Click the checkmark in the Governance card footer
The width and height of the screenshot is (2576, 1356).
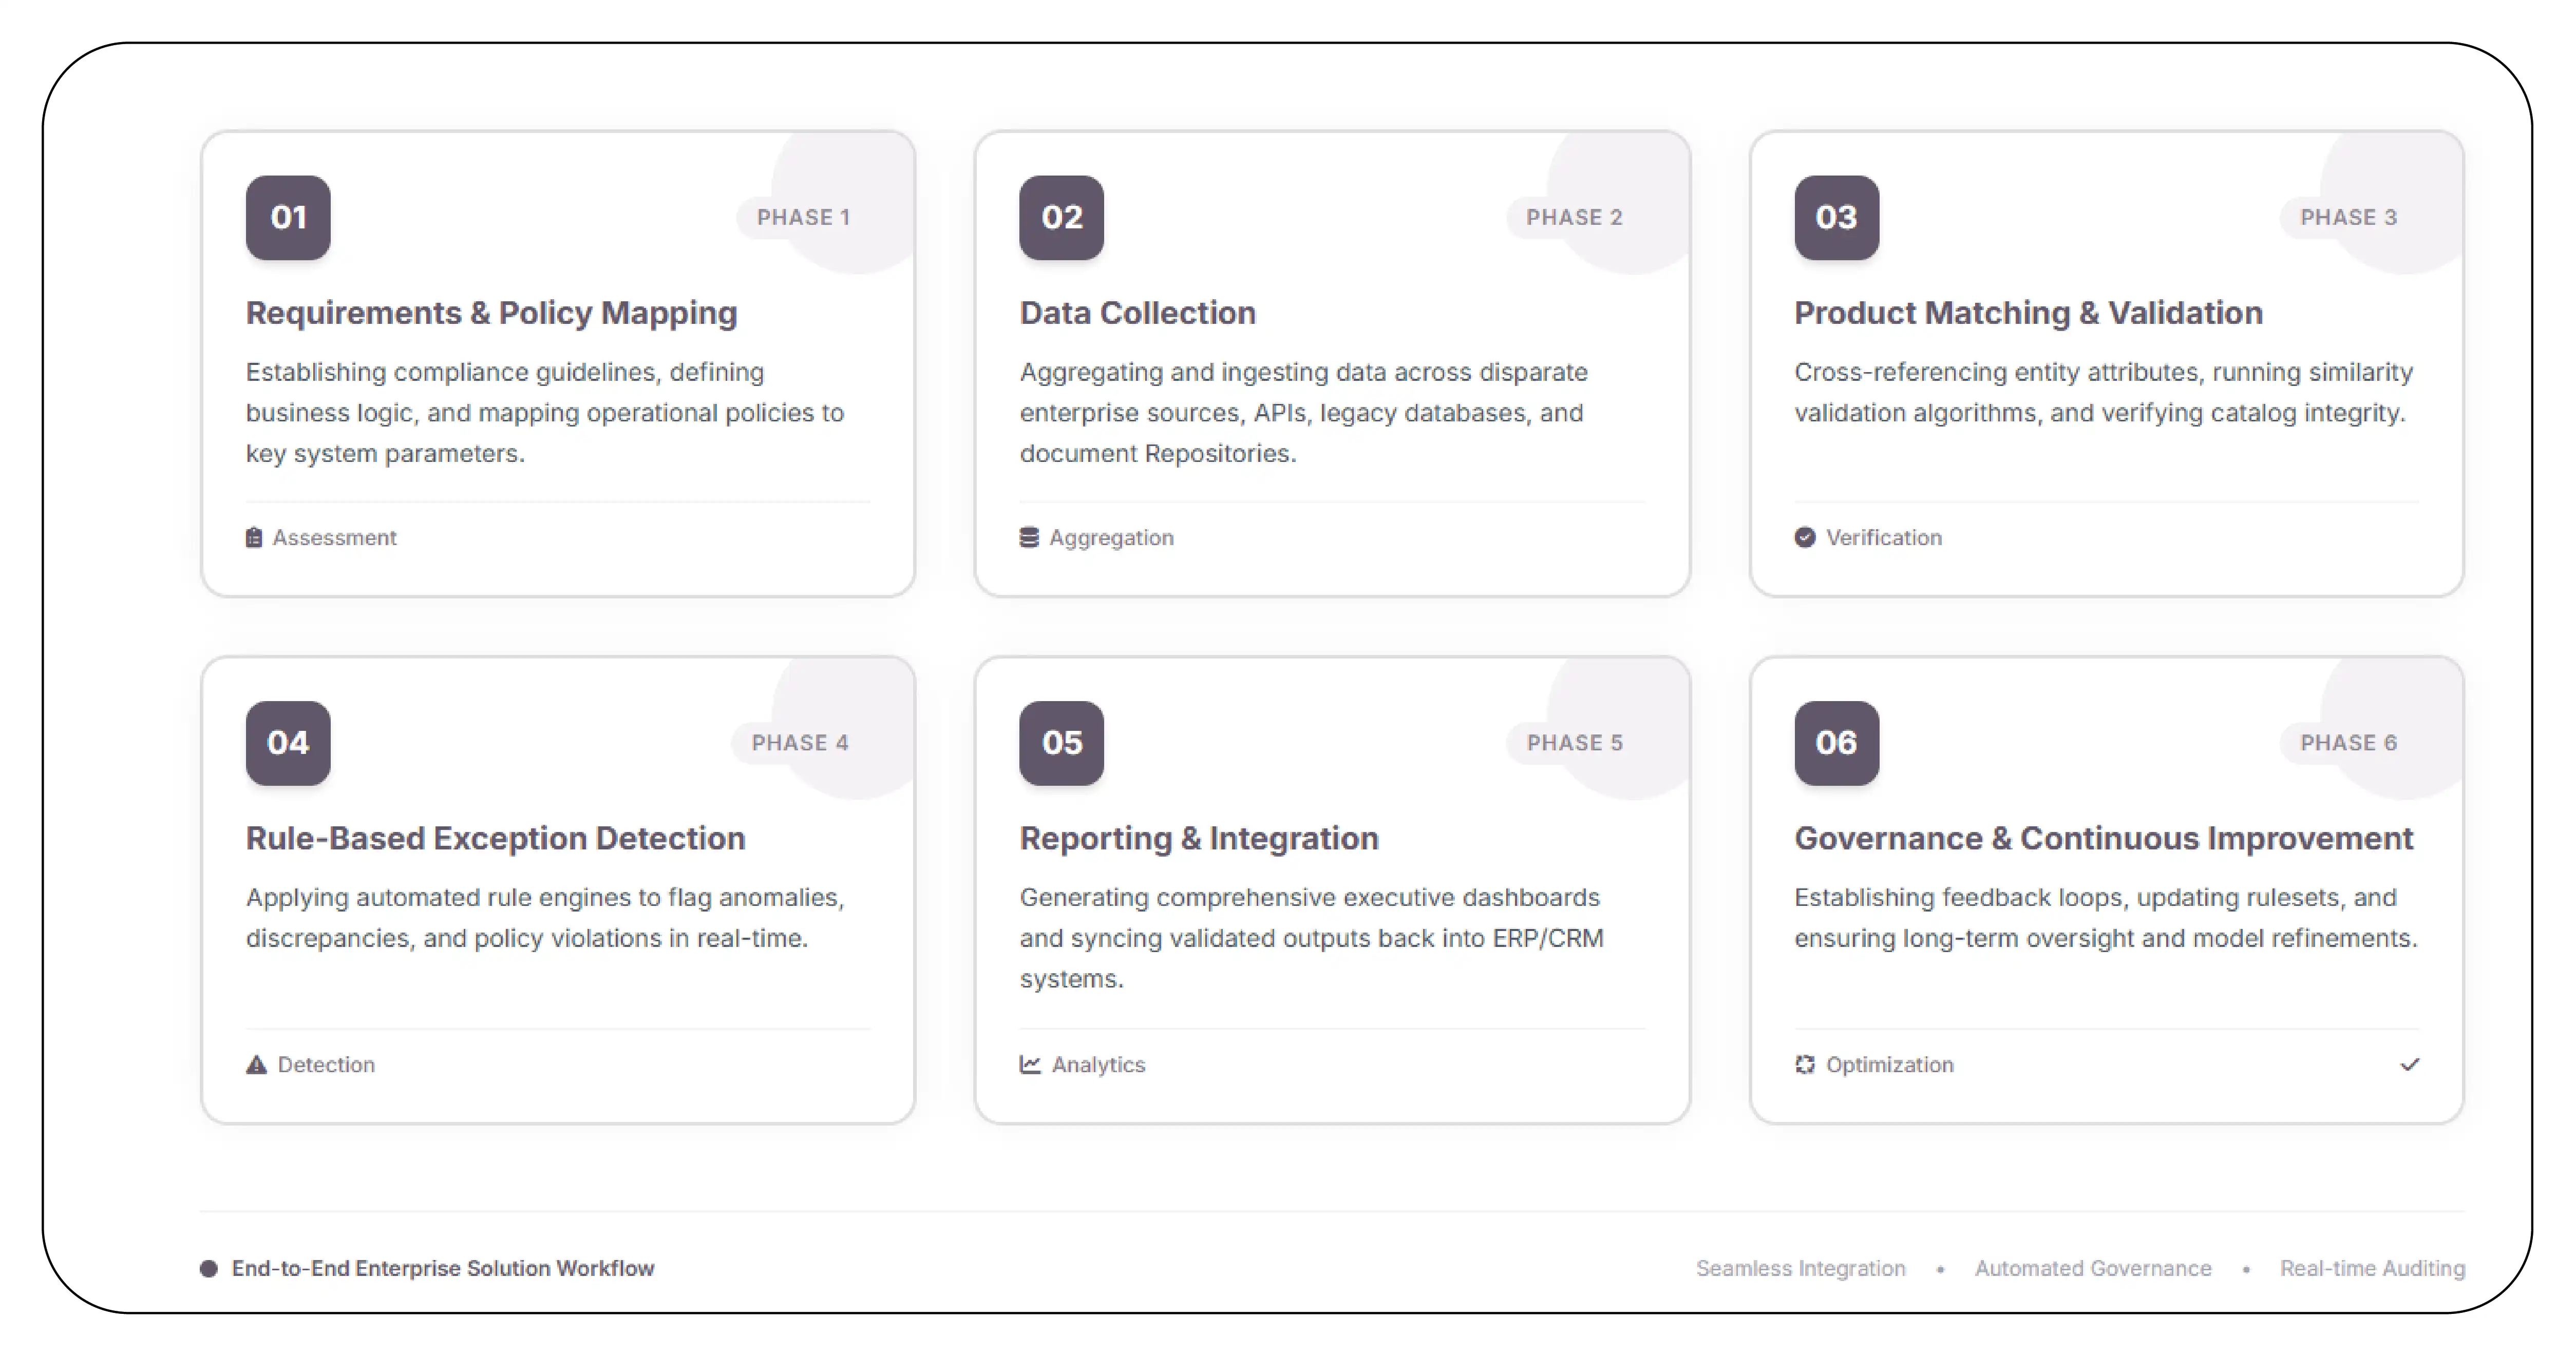(2410, 1065)
